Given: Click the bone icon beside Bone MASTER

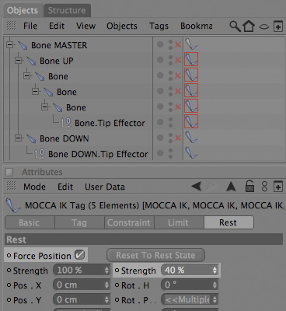Looking at the screenshot, I should tap(23, 45).
